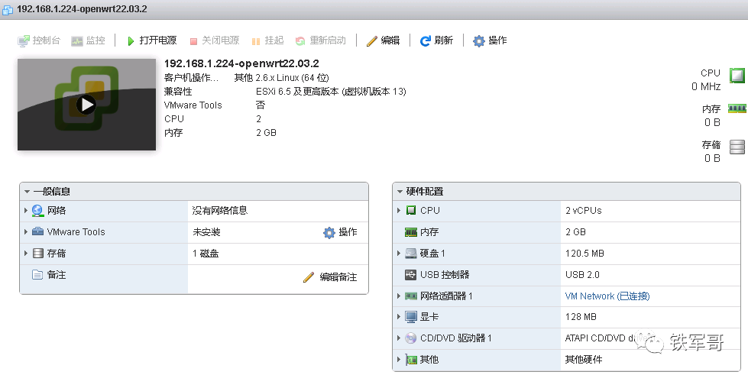Click the 未安装 VMware Tools status

(206, 232)
